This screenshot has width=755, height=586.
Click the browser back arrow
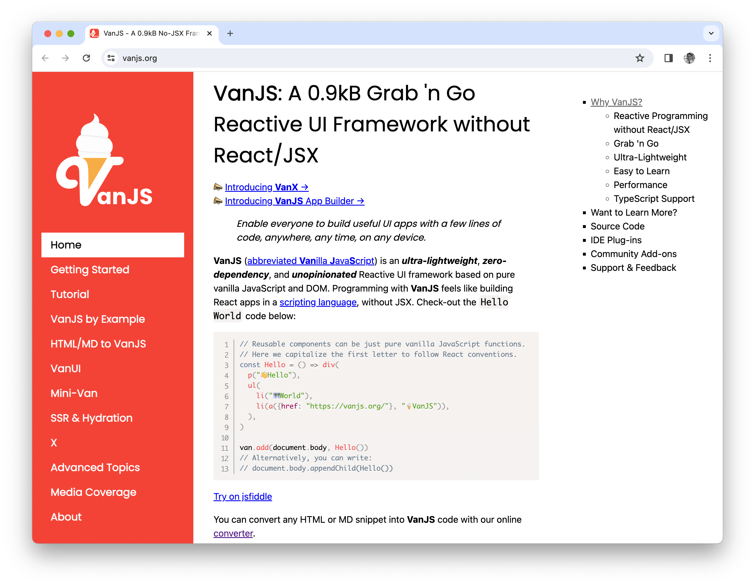[45, 58]
